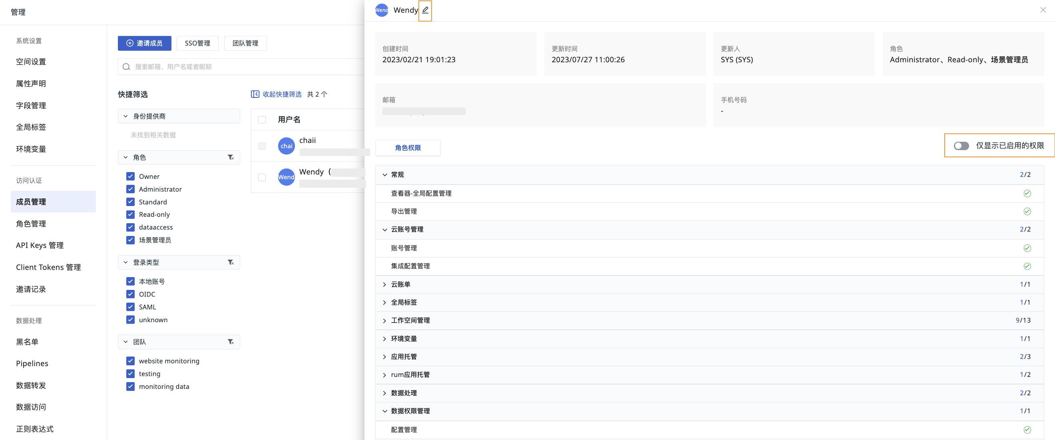This screenshot has width=1055, height=440.
Task: Uncheck the SAML login type
Action: 130,307
